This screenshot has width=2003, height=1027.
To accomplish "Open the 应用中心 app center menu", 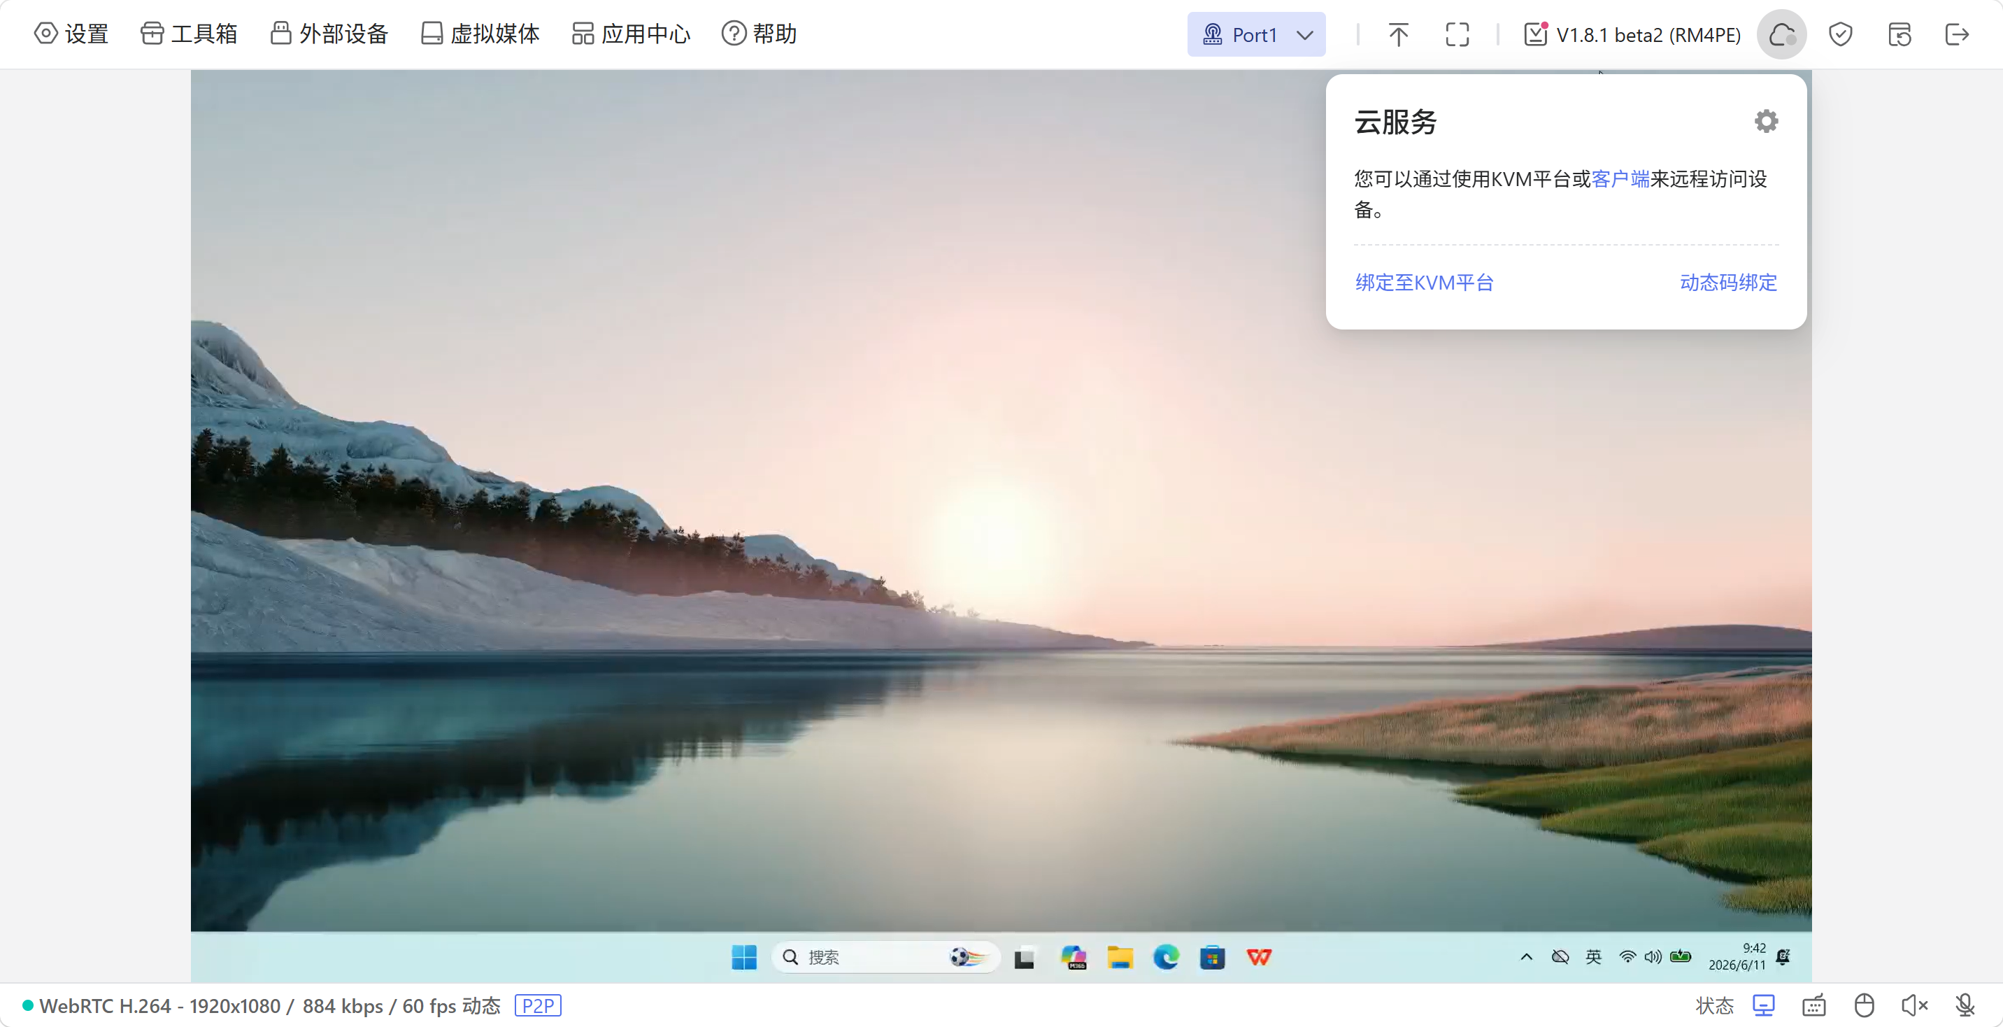I will [x=631, y=34].
